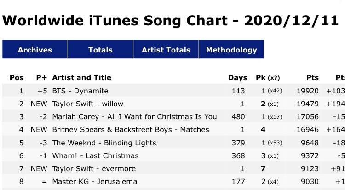Click the Worldwide iTunes Song Chart heading

tap(170, 20)
